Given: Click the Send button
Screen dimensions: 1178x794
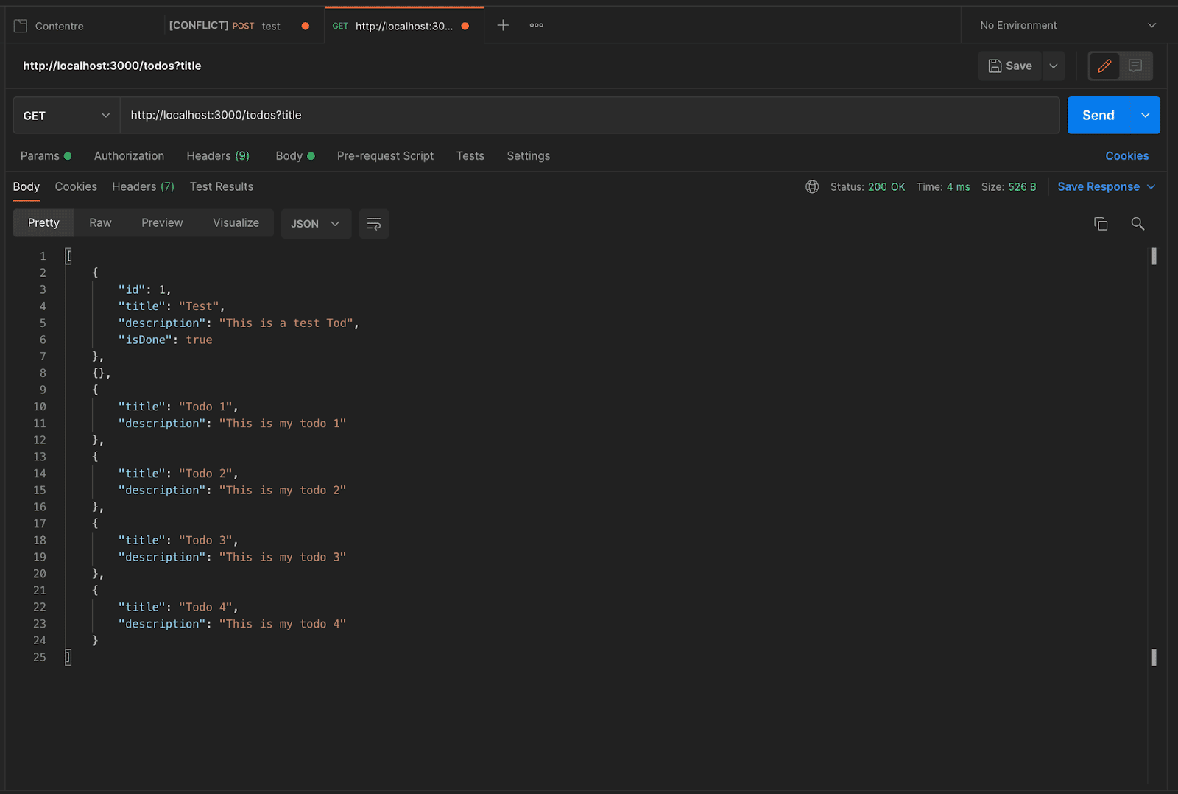Looking at the screenshot, I should coord(1098,115).
